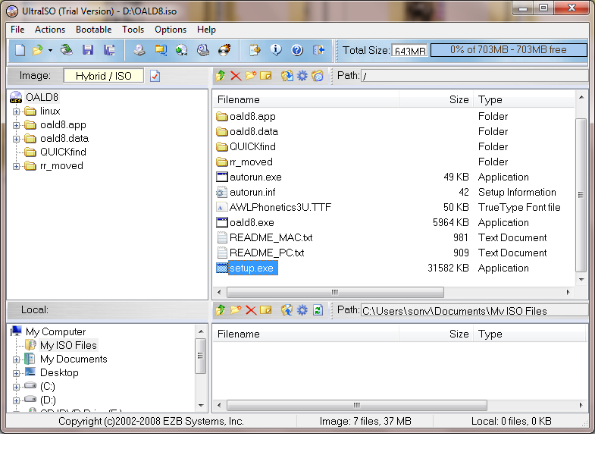Click the register/enter code toolbar icon

pos(255,50)
